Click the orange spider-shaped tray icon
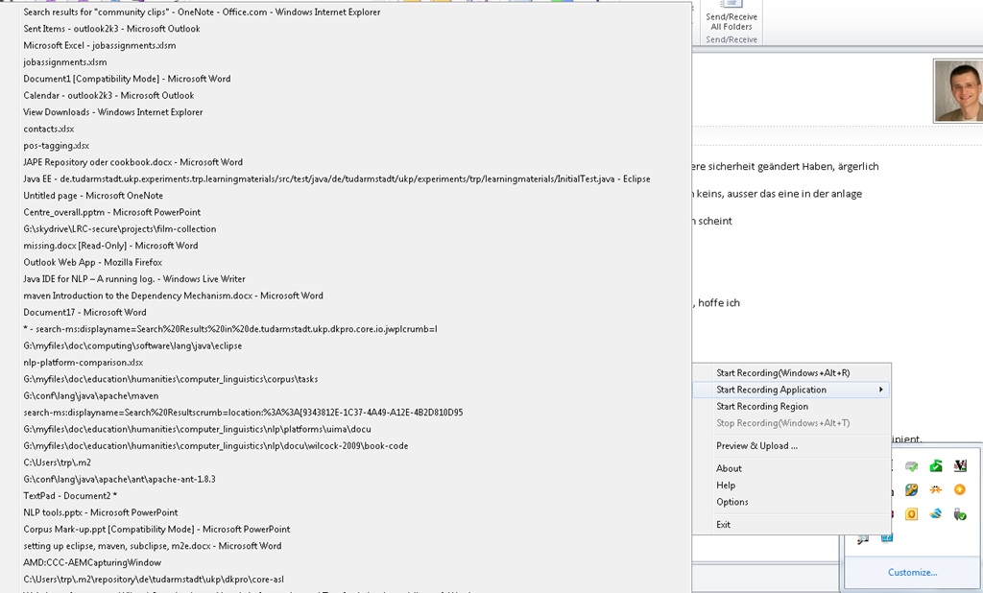This screenshot has width=983, height=593. 936,489
